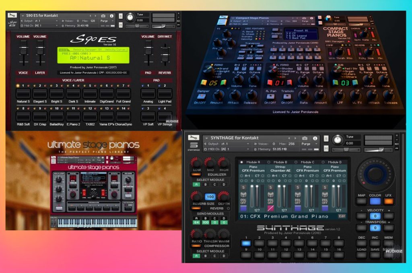Viewport: 412px width, 273px height.
Task: Open the wrench settings icon in S90 ES
Action: tap(12, 15)
